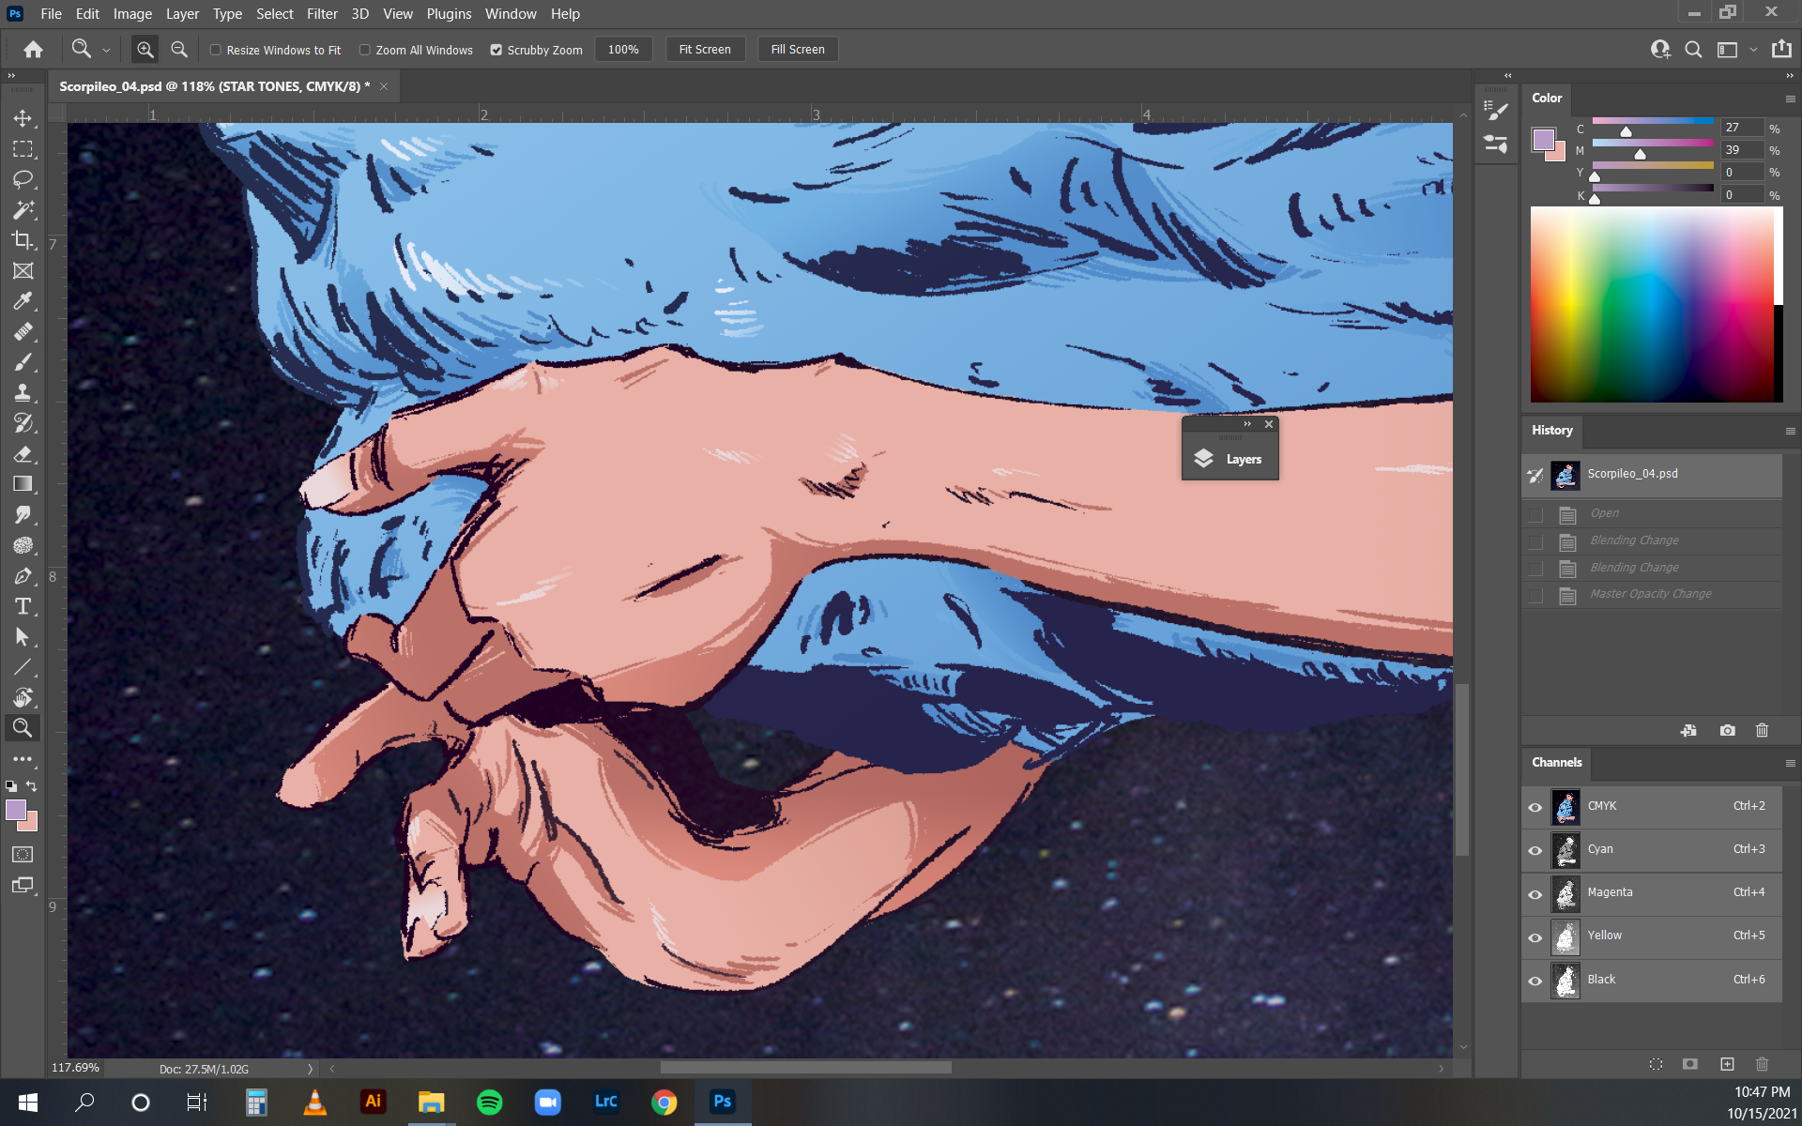
Task: Open the Brush Settings panel icon
Action: (x=1496, y=111)
